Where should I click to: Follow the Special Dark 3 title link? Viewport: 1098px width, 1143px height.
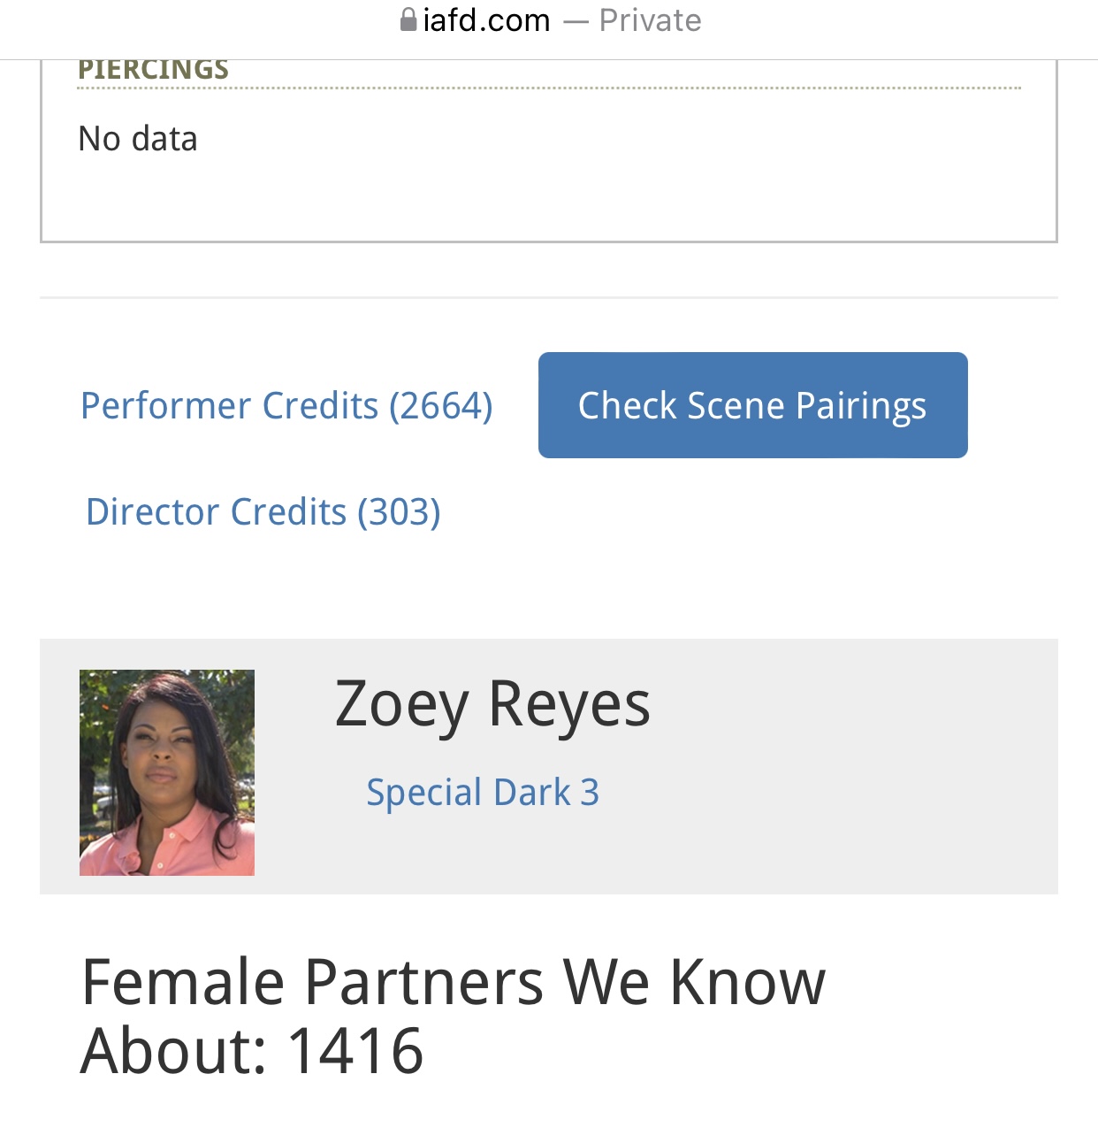(483, 792)
